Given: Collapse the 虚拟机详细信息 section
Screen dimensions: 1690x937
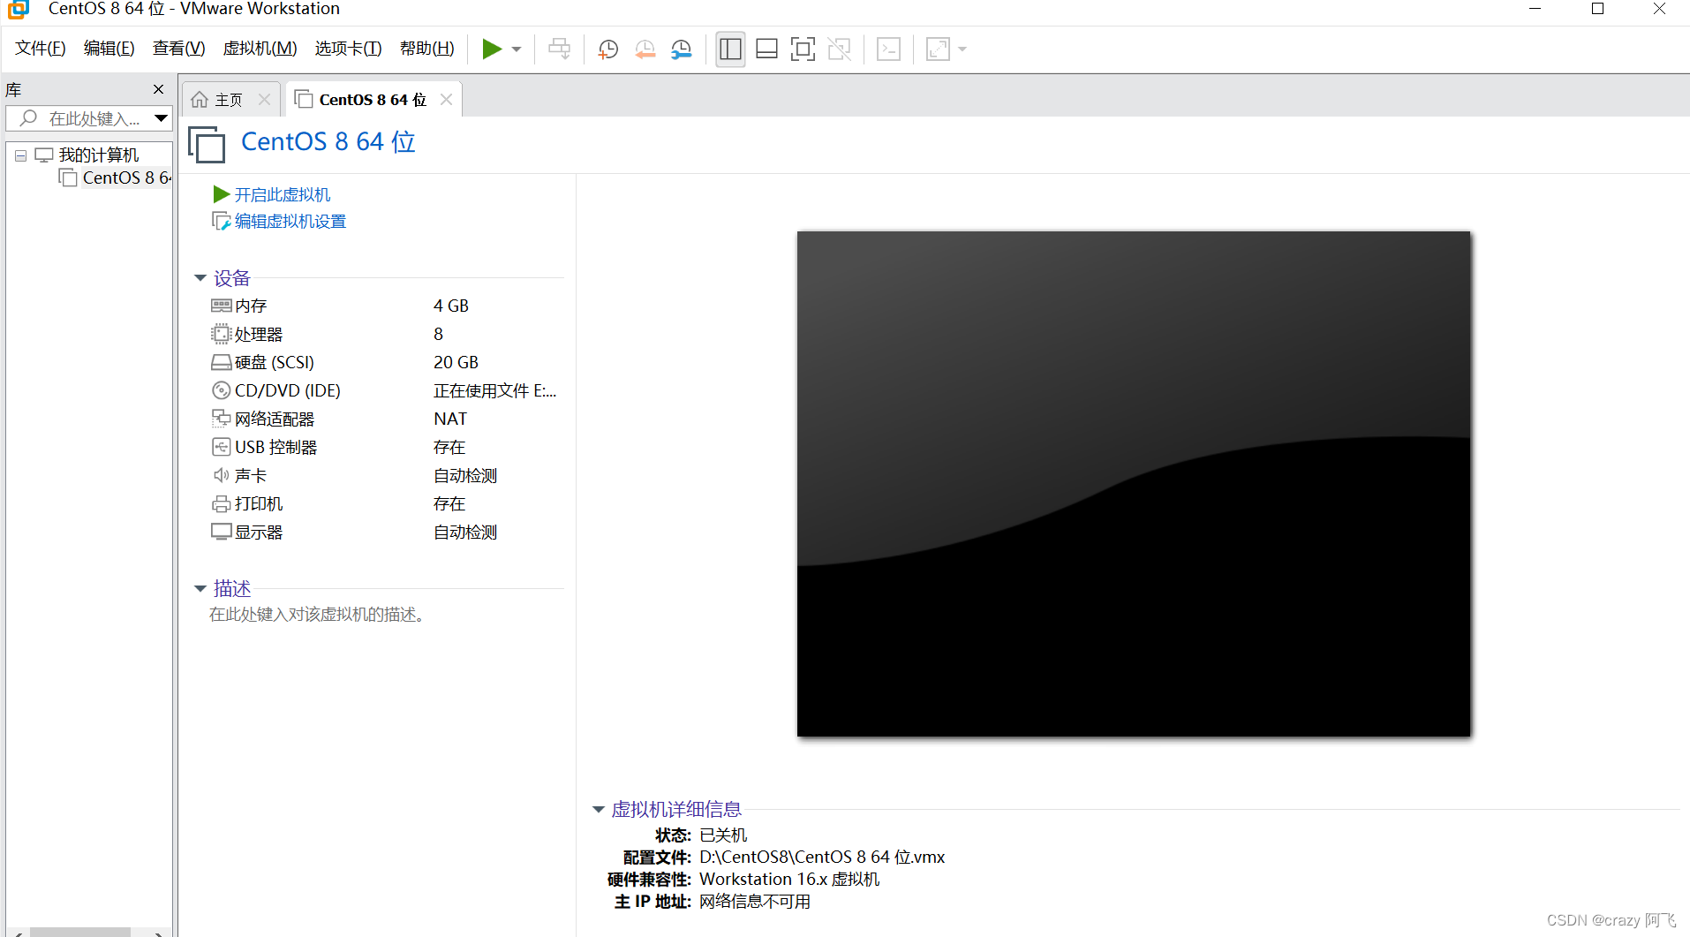Looking at the screenshot, I should coord(599,809).
